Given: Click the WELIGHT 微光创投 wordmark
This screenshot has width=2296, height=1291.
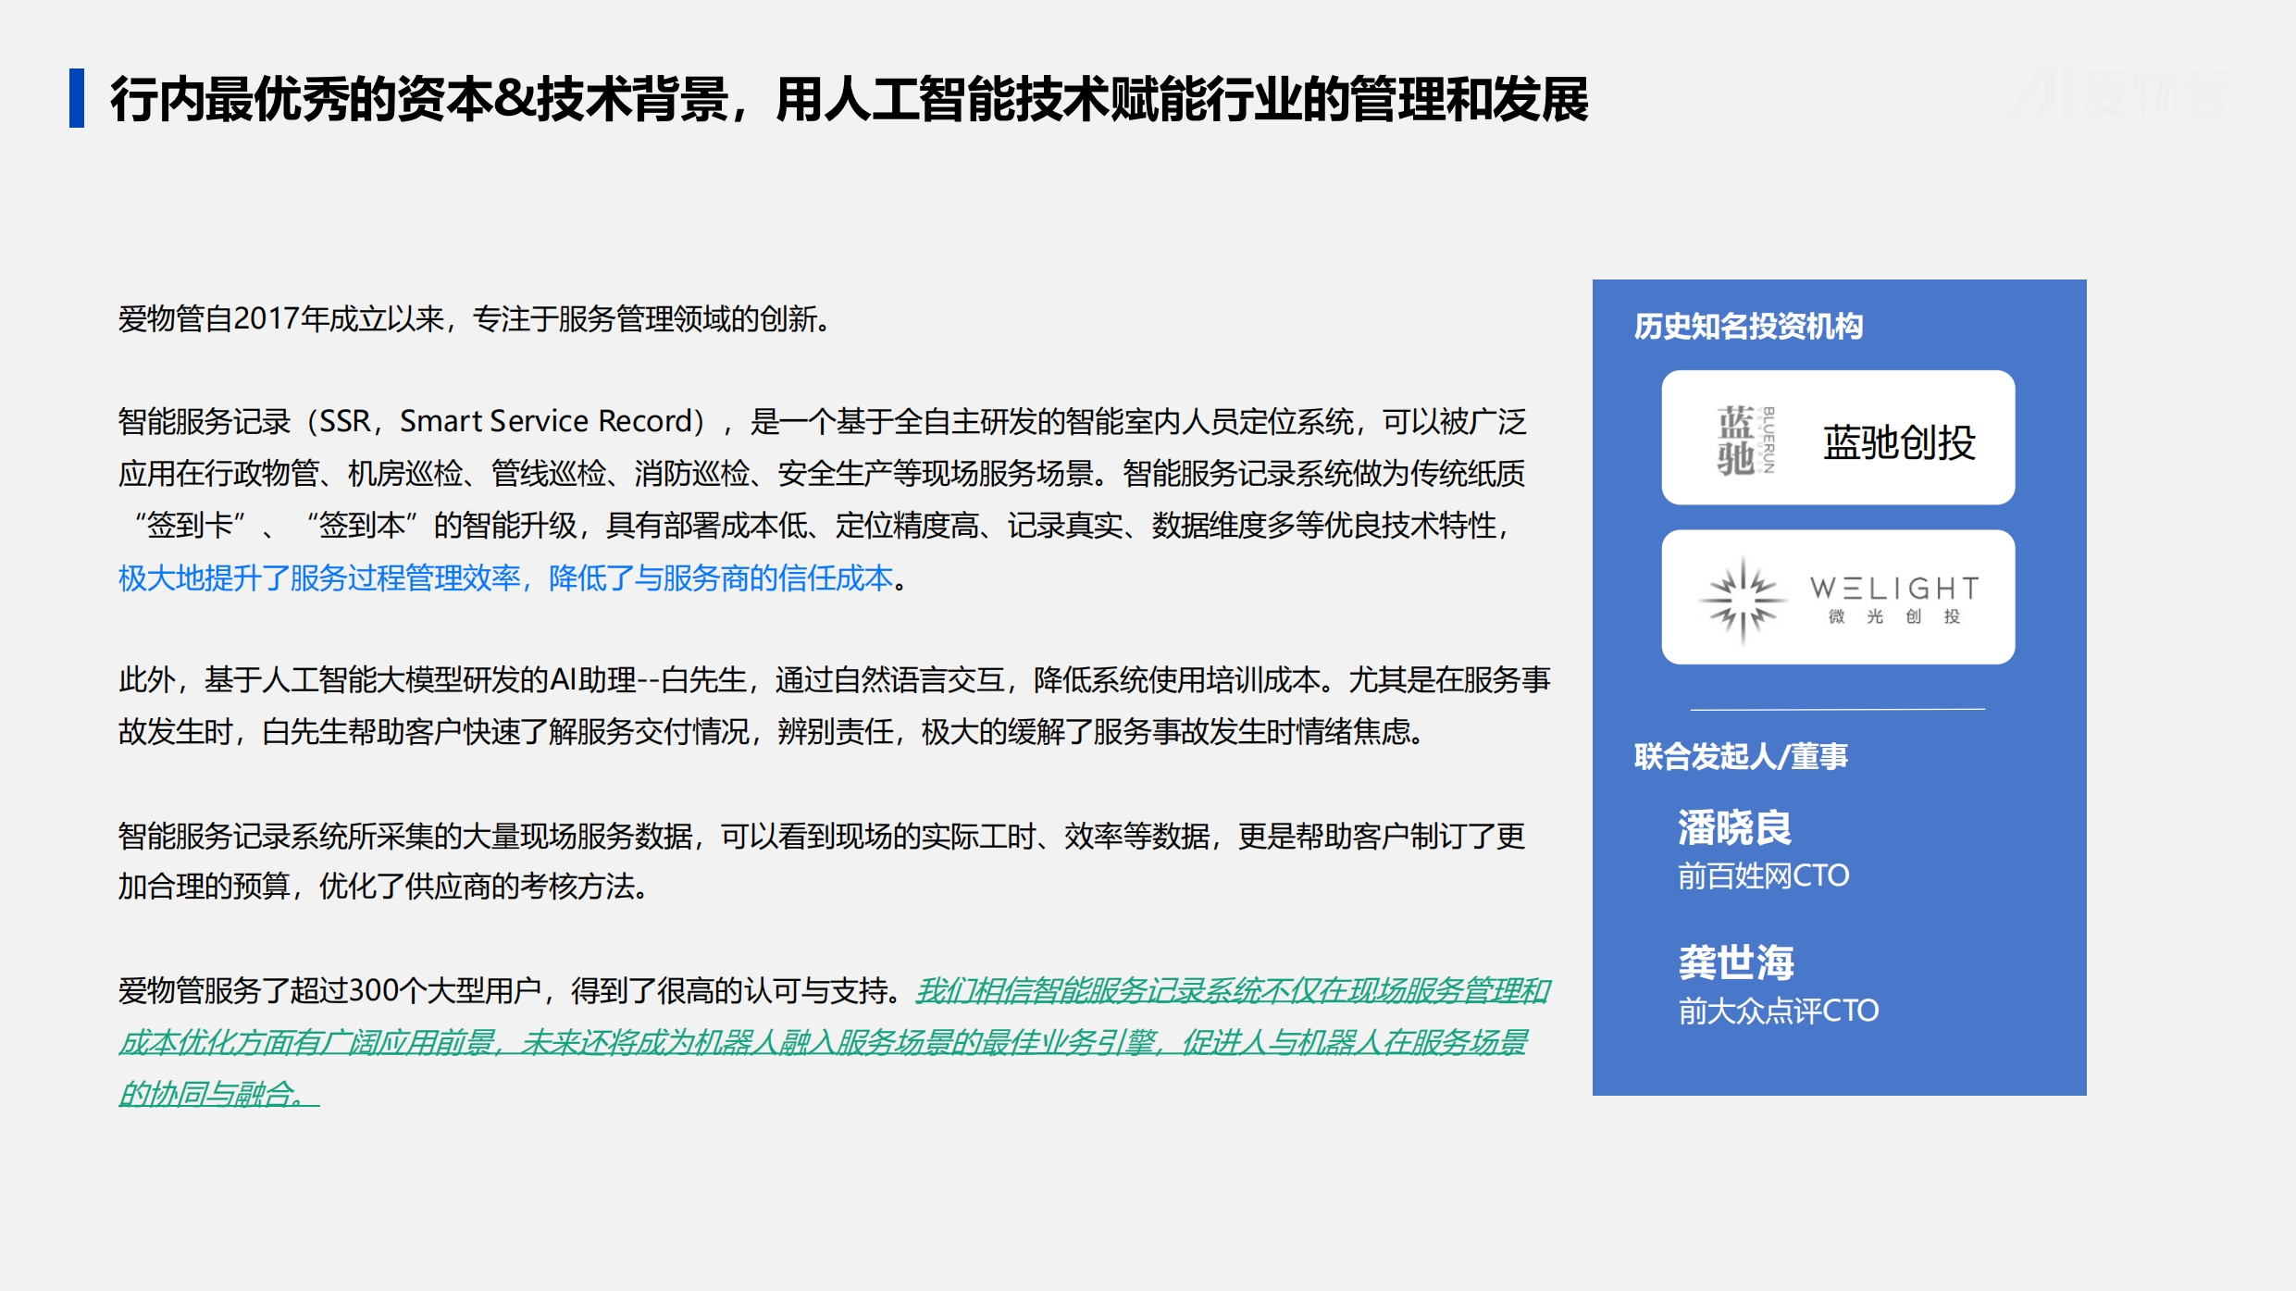Looking at the screenshot, I should point(1894,600).
